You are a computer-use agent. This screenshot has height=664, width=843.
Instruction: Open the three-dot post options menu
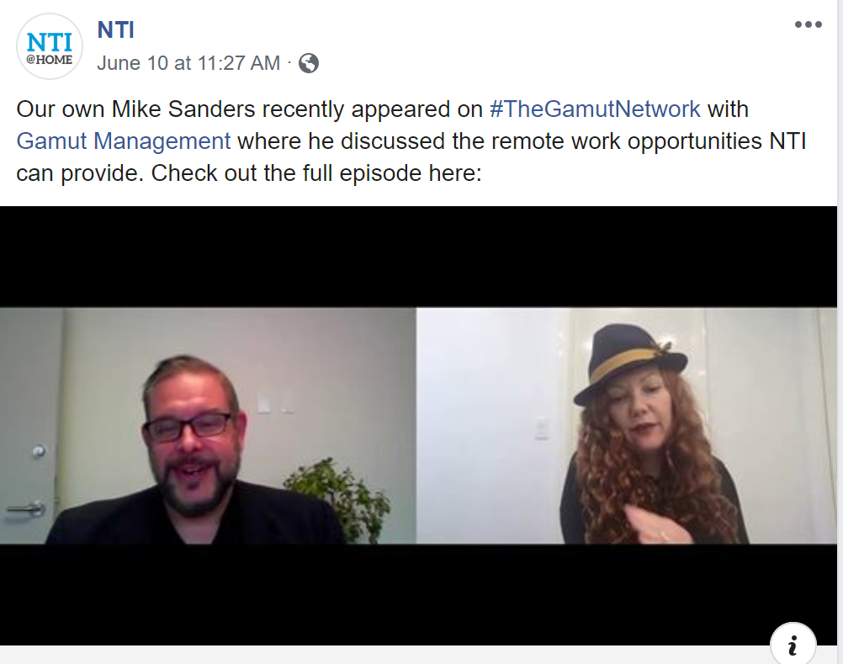tap(808, 24)
